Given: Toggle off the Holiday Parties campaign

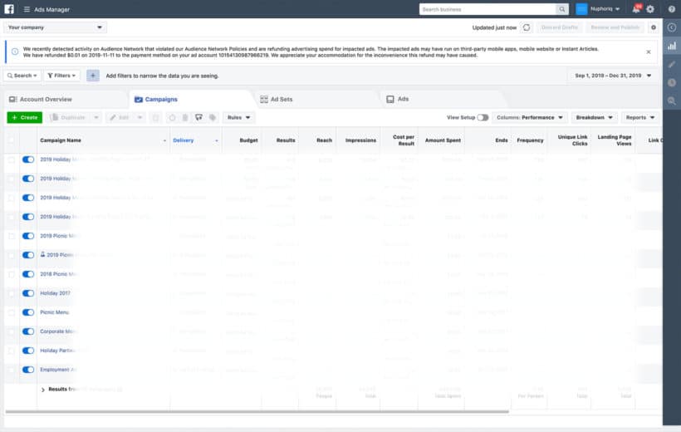Looking at the screenshot, I should pyautogui.click(x=28, y=351).
